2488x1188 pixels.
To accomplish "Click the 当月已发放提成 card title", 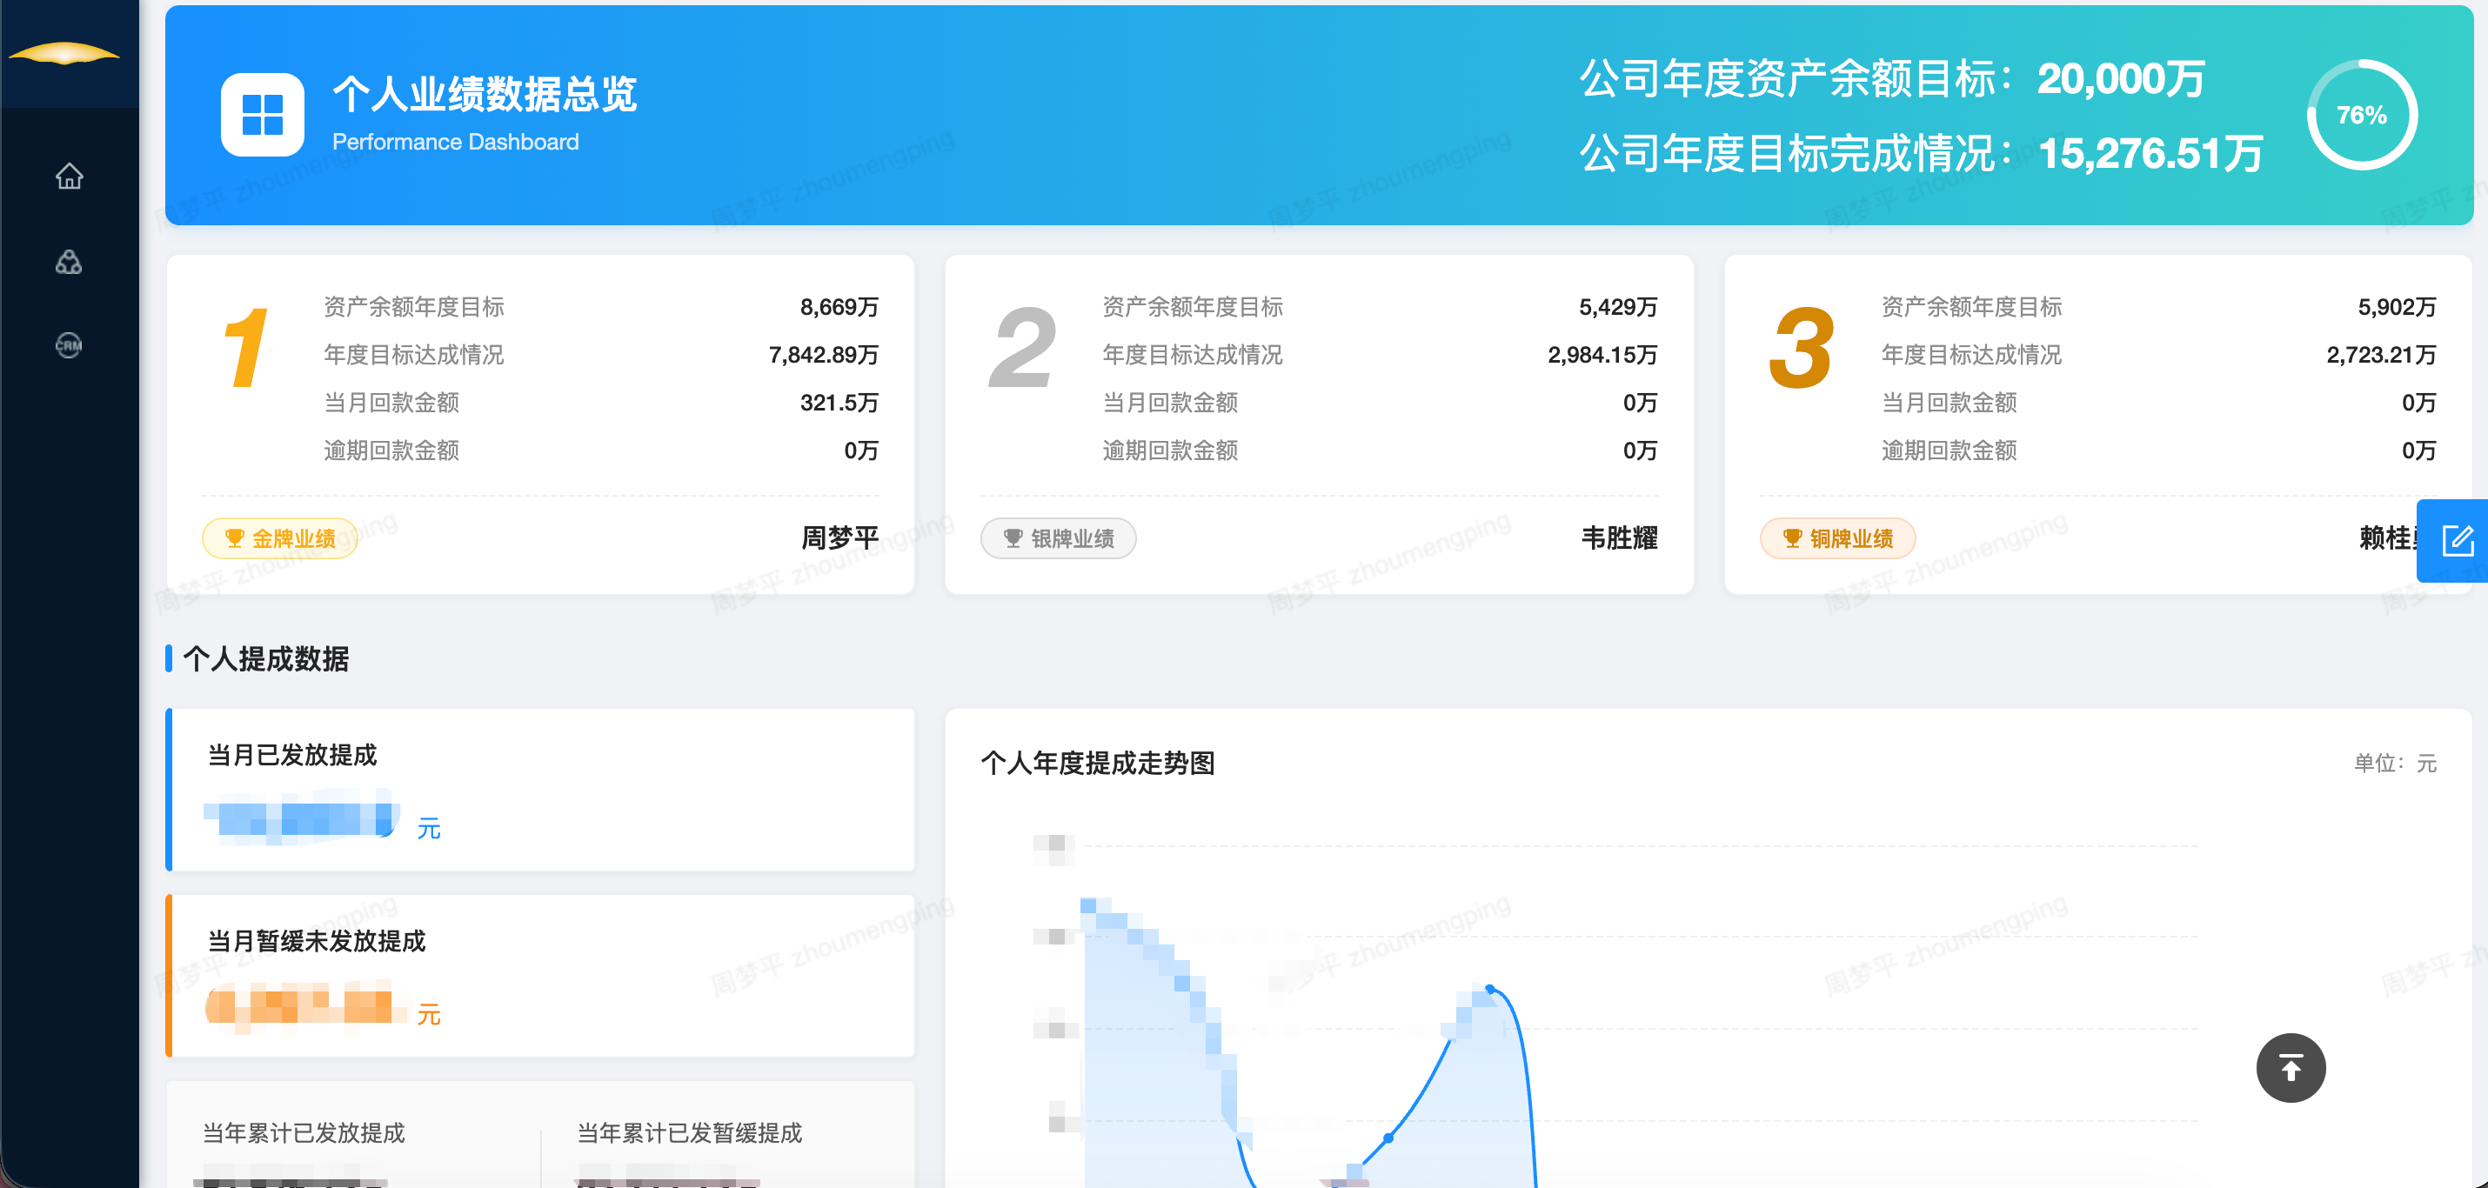I will (291, 755).
